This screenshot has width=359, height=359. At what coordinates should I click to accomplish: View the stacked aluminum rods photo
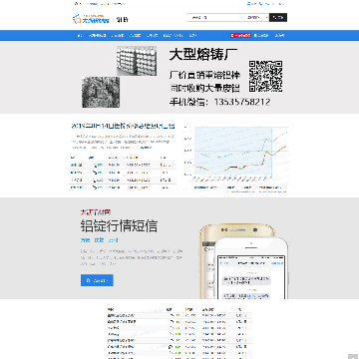click(x=137, y=61)
